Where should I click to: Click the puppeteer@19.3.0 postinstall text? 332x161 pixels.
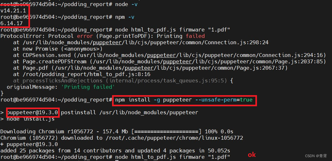(102, 112)
